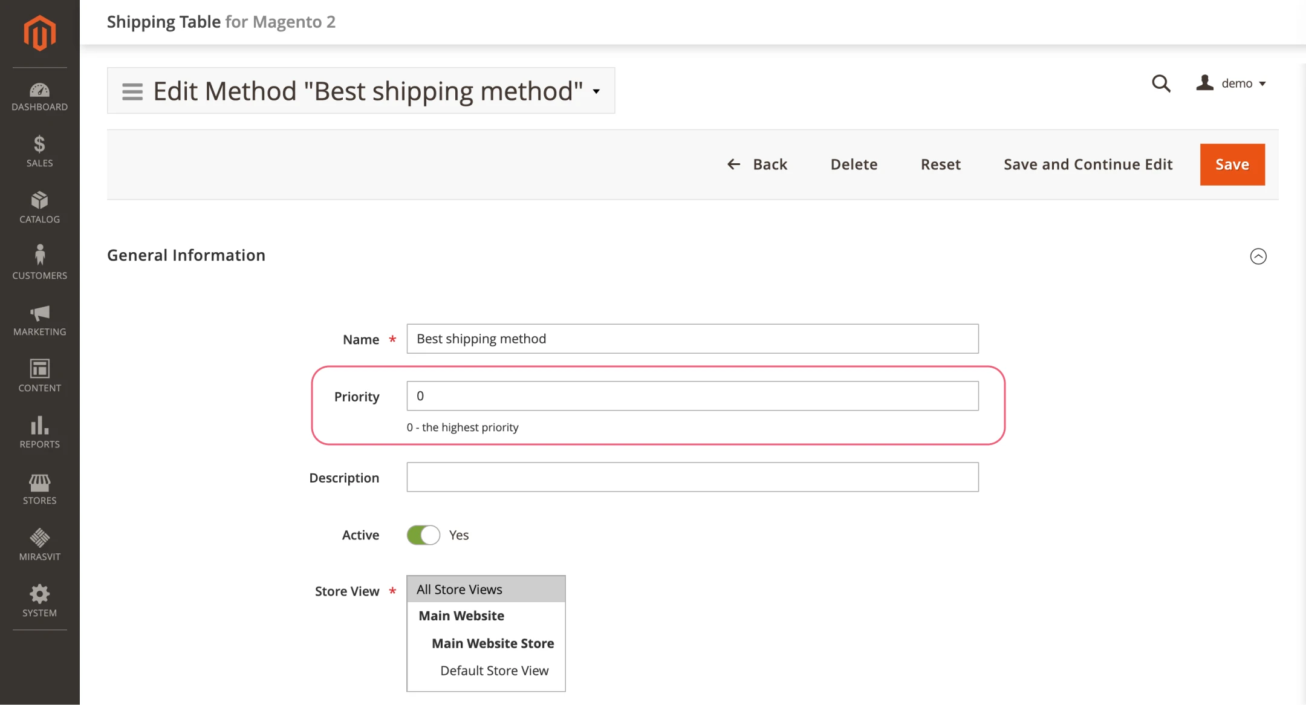Image resolution: width=1306 pixels, height=705 pixels.
Task: Click into the Priority input field
Action: [x=692, y=396]
